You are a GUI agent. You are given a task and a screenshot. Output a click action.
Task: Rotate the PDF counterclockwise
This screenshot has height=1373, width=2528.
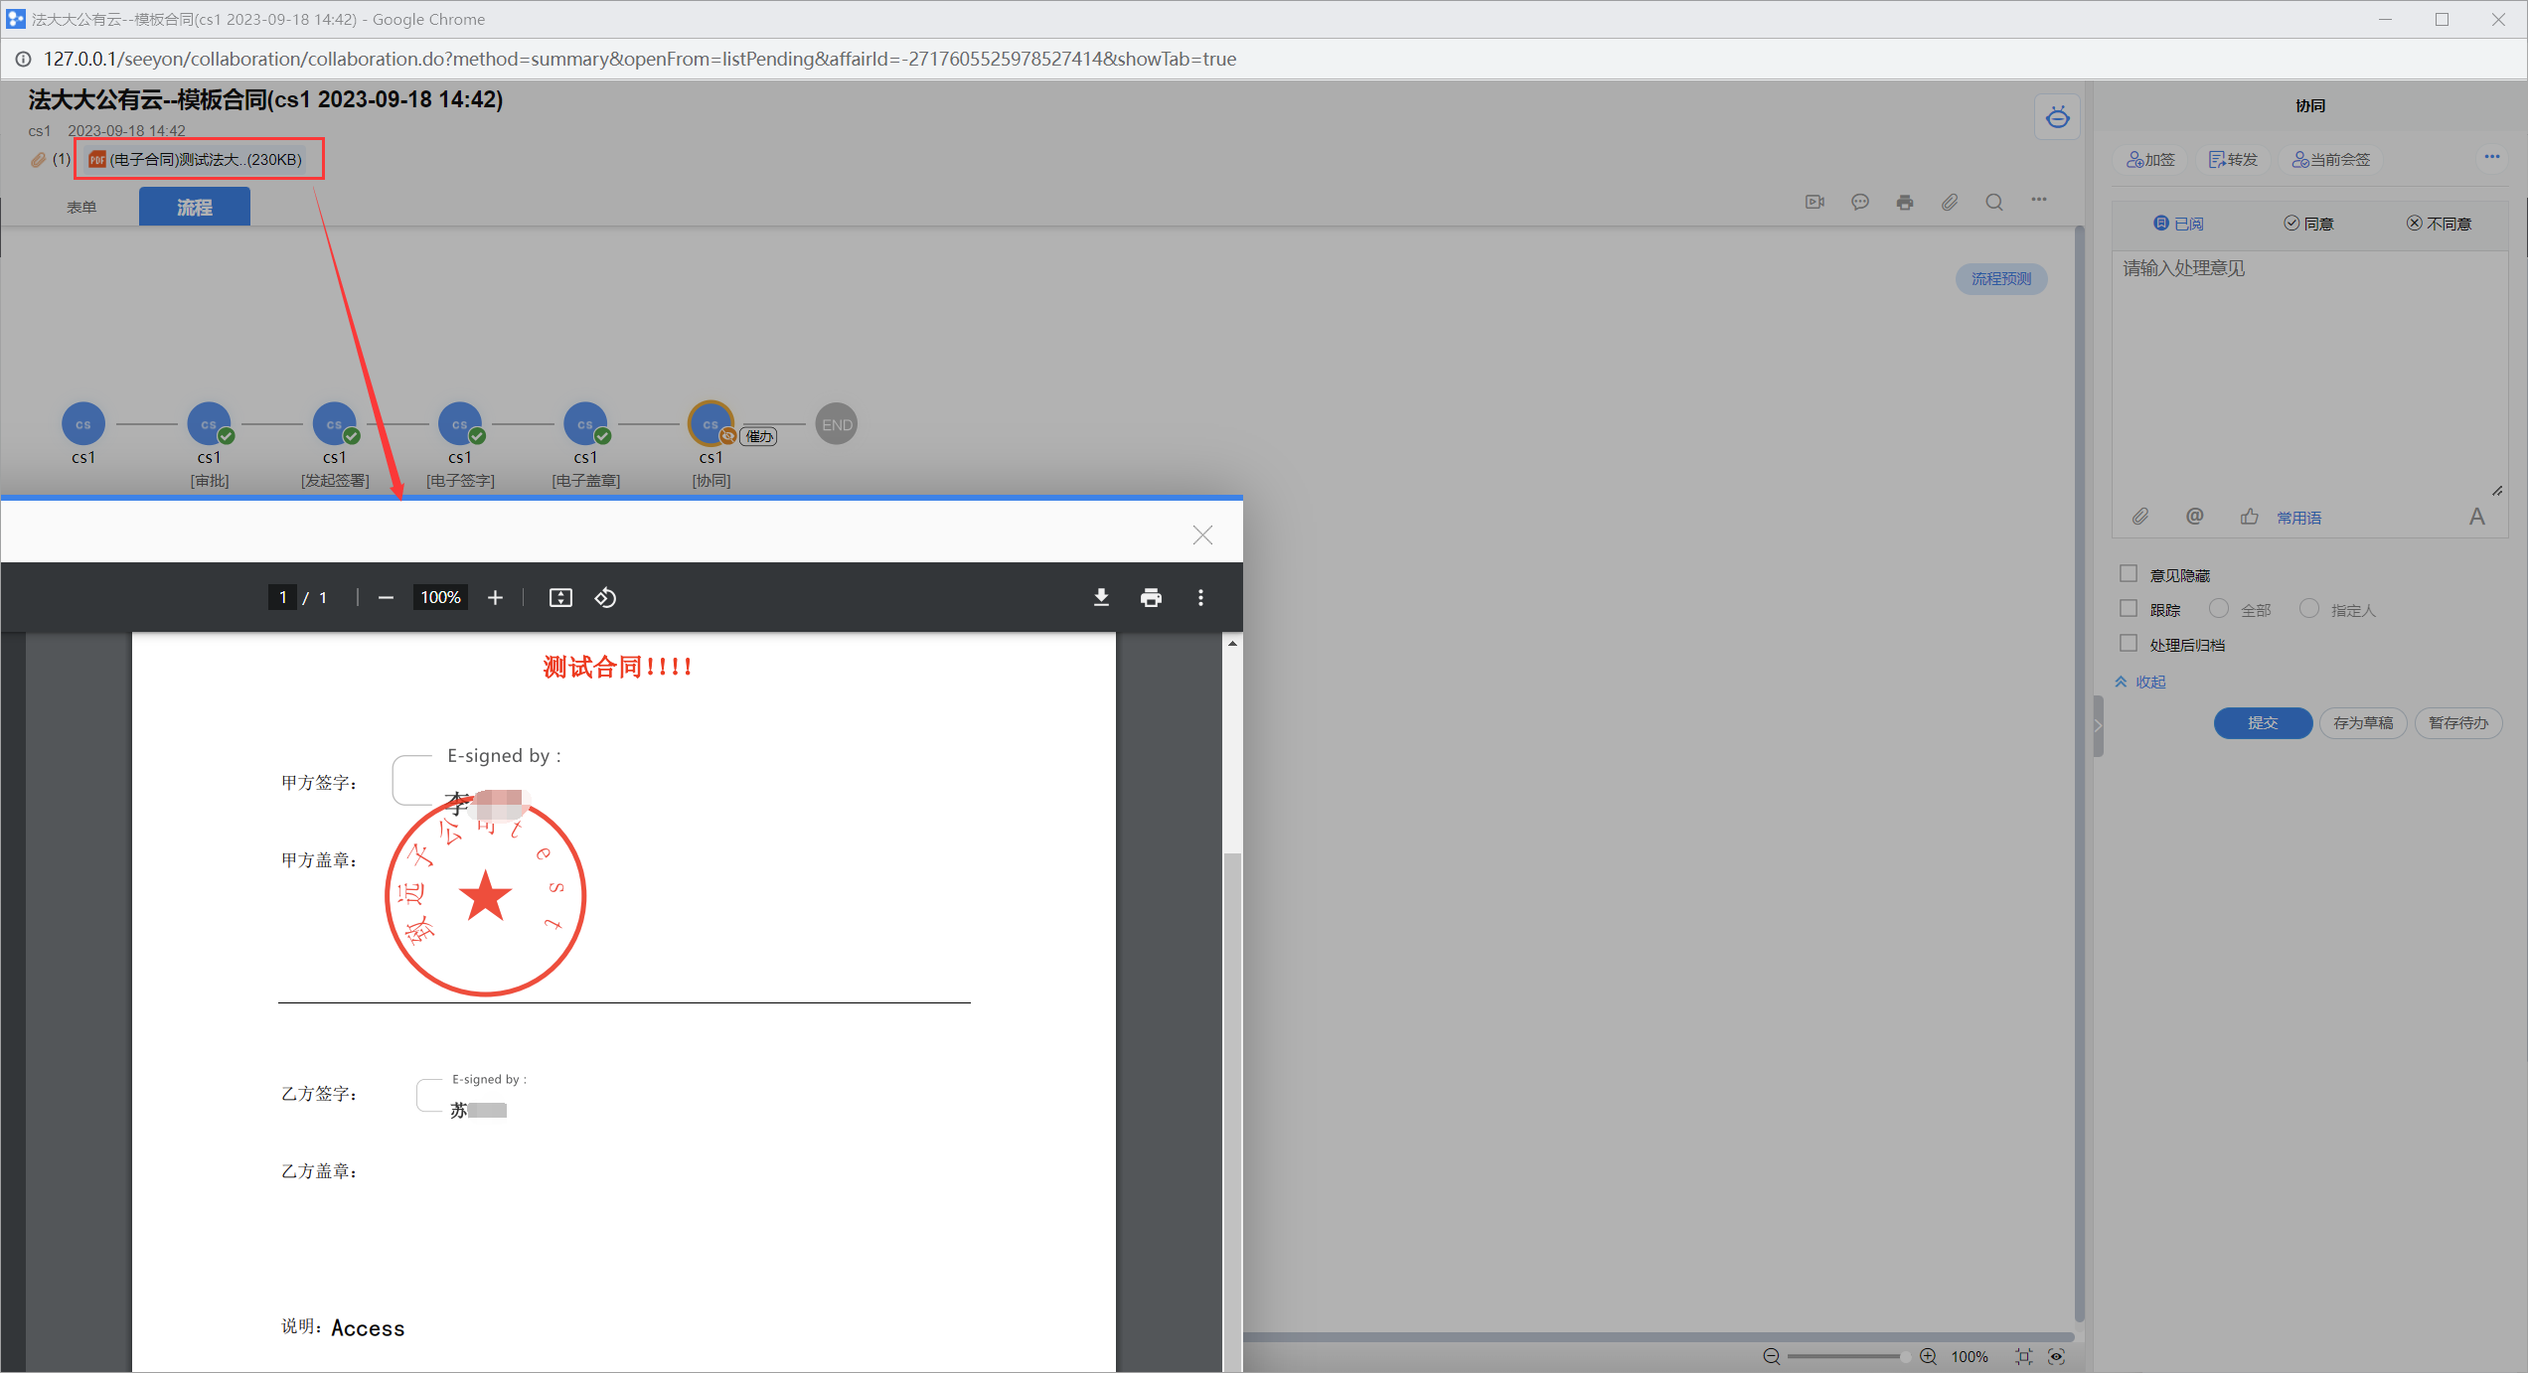[605, 597]
